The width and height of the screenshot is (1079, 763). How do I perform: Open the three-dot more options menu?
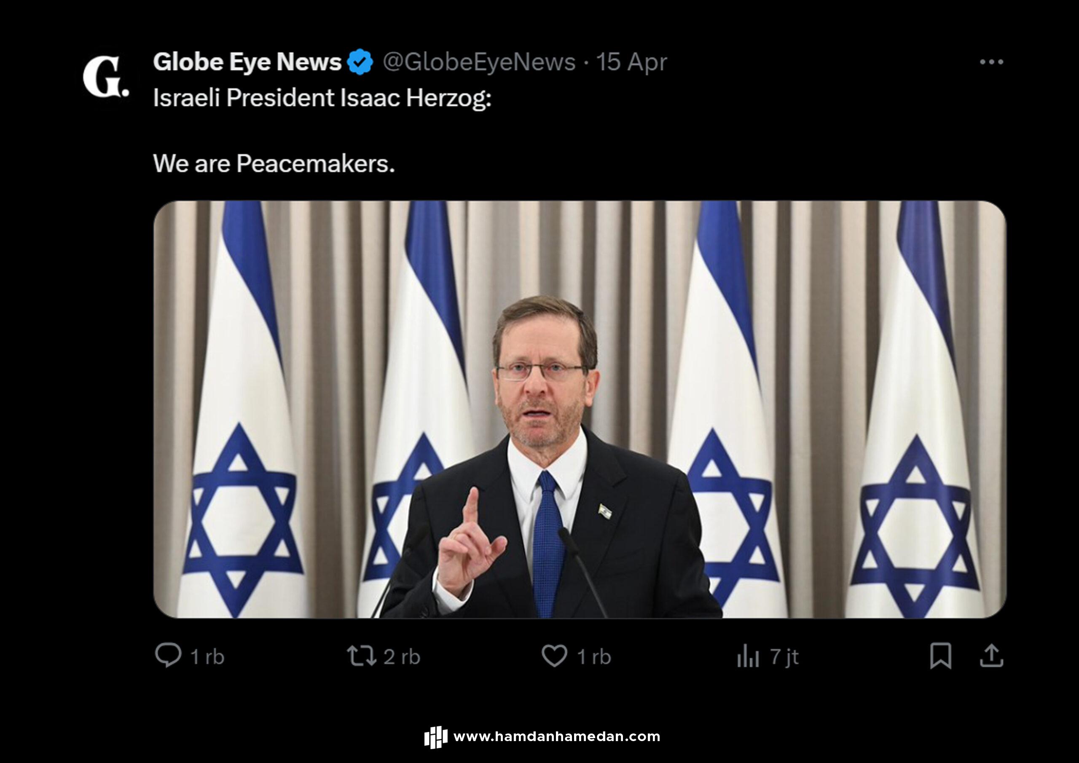992,62
